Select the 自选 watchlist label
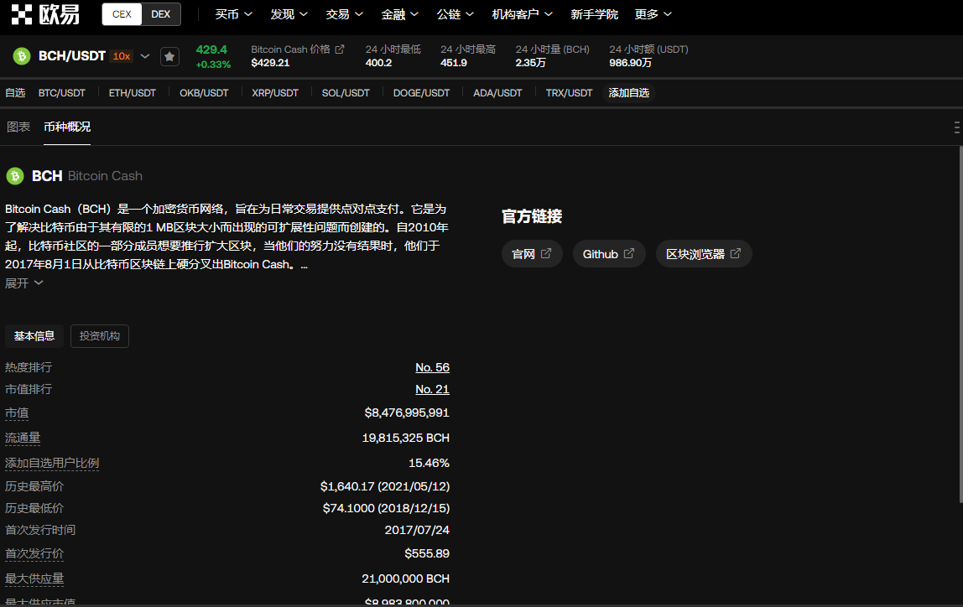This screenshot has width=963, height=607. coord(15,93)
